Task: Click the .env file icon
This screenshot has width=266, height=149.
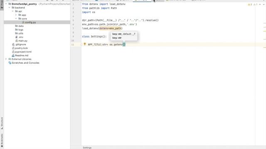Action: coord(17,37)
